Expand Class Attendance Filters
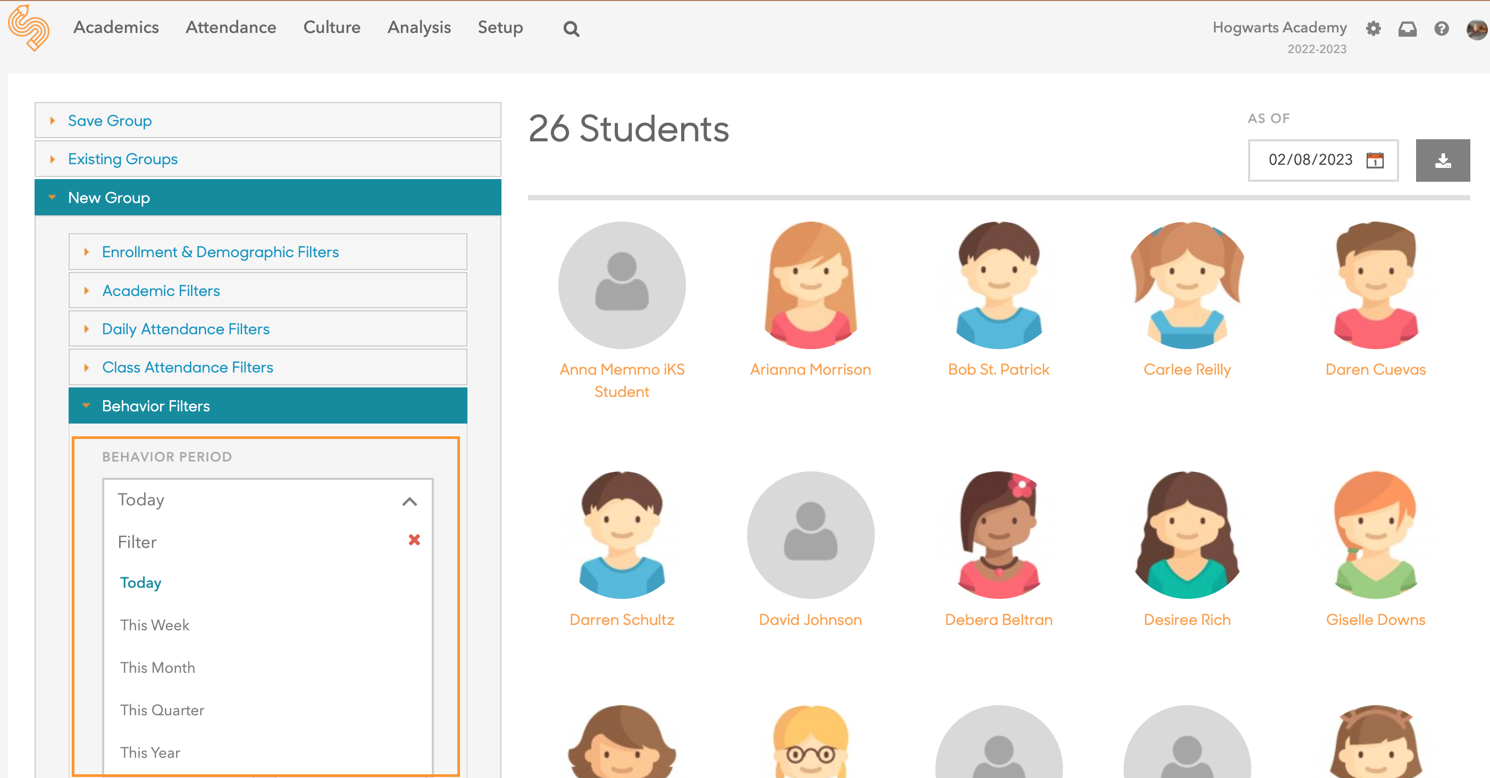This screenshot has height=778, width=1490. pos(268,367)
